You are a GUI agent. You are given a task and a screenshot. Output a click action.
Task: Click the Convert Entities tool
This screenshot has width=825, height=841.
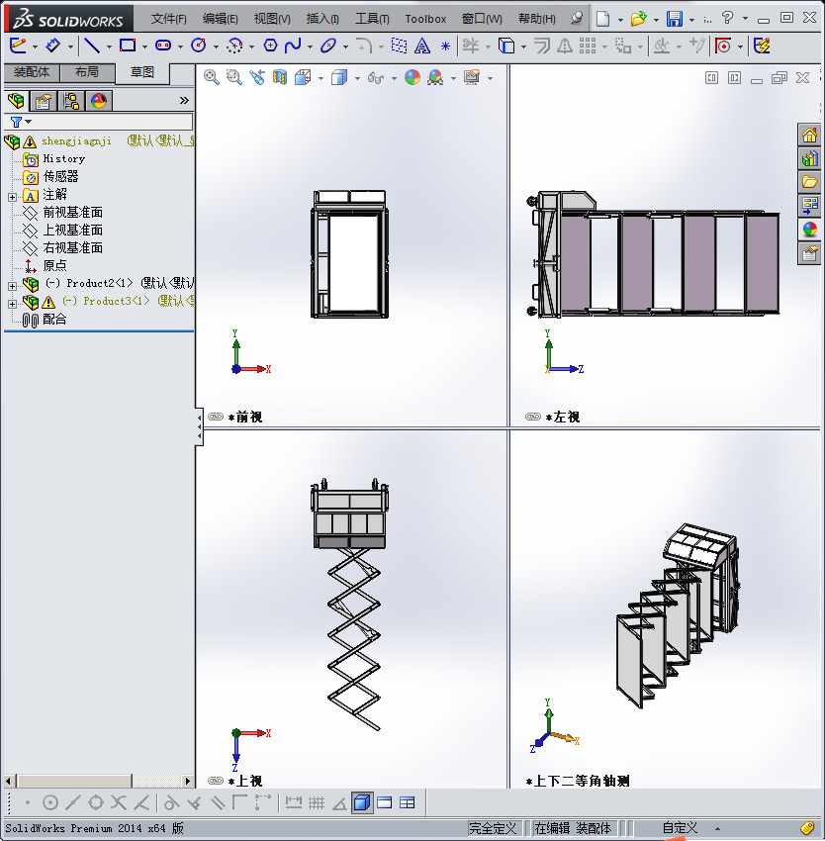pos(506,47)
